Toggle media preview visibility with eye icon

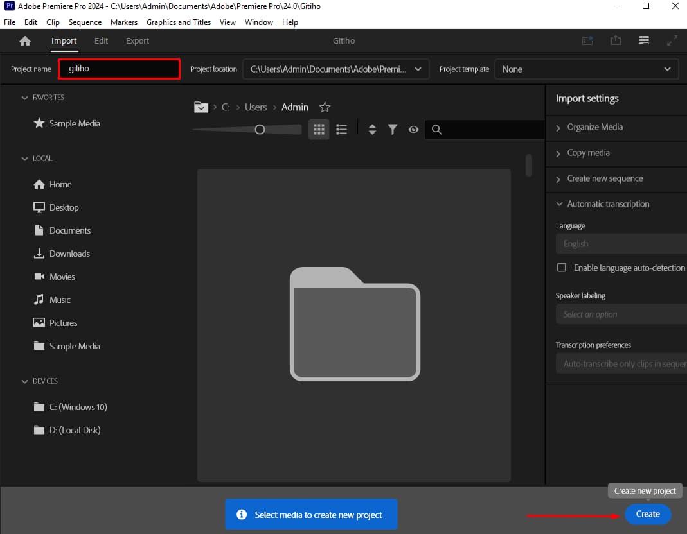pos(413,129)
